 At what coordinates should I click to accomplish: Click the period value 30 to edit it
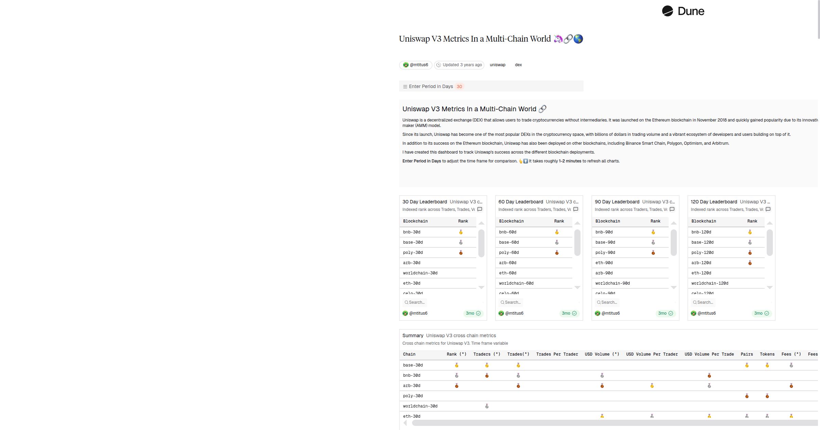coord(459,86)
